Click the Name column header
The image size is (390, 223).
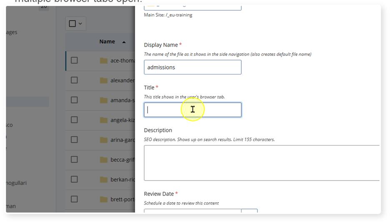tap(107, 42)
